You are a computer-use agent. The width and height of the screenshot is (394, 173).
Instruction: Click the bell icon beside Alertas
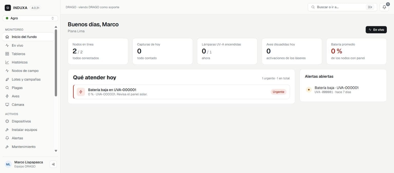coord(7,138)
